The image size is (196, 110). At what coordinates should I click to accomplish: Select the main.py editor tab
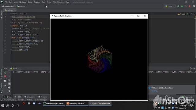10,10
